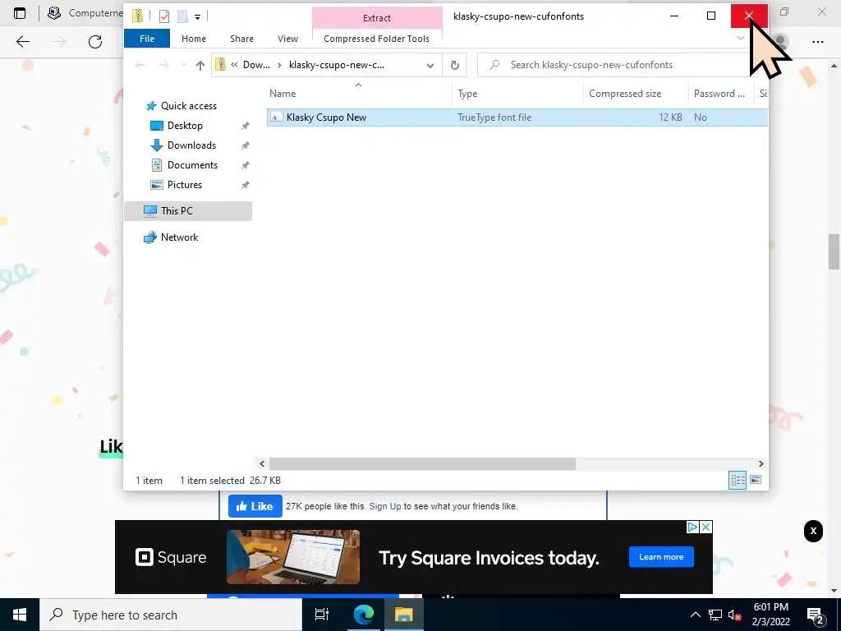
Task: Go up one folder level
Action: point(200,66)
